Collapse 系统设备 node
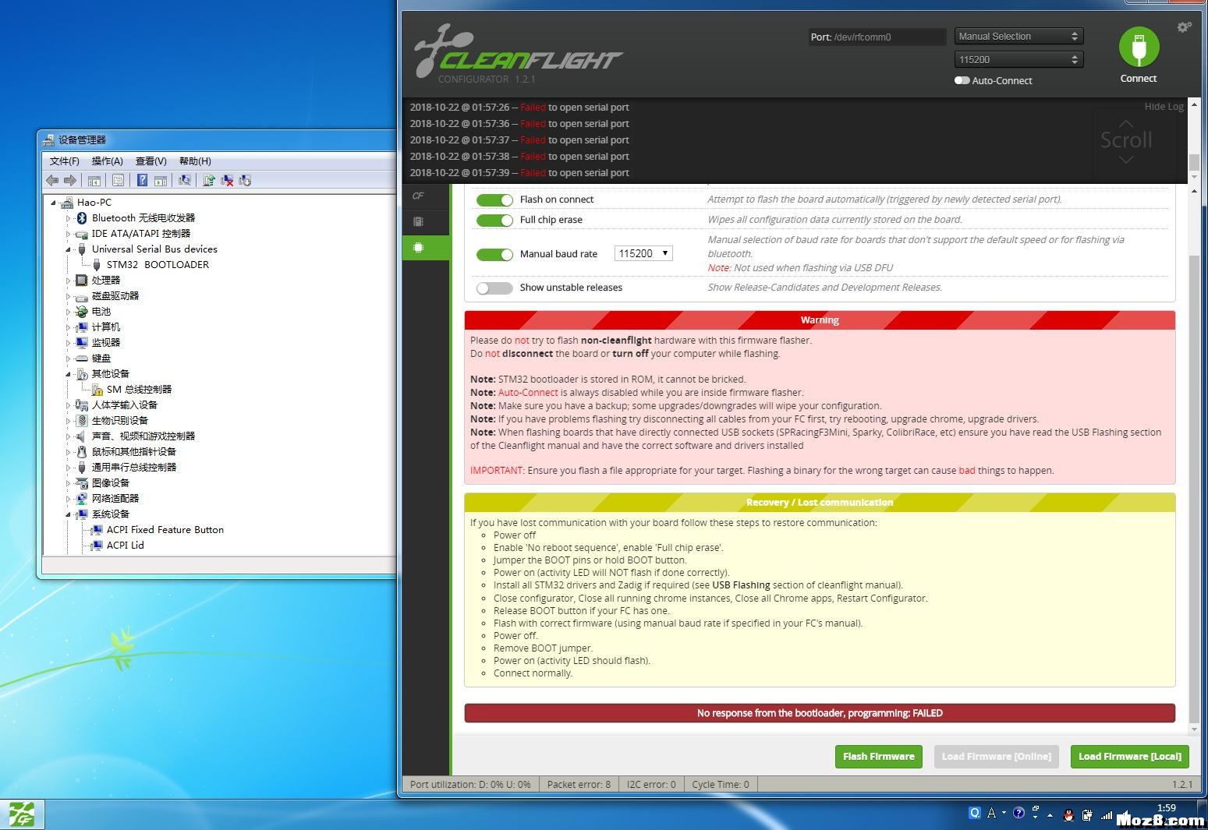 point(69,514)
